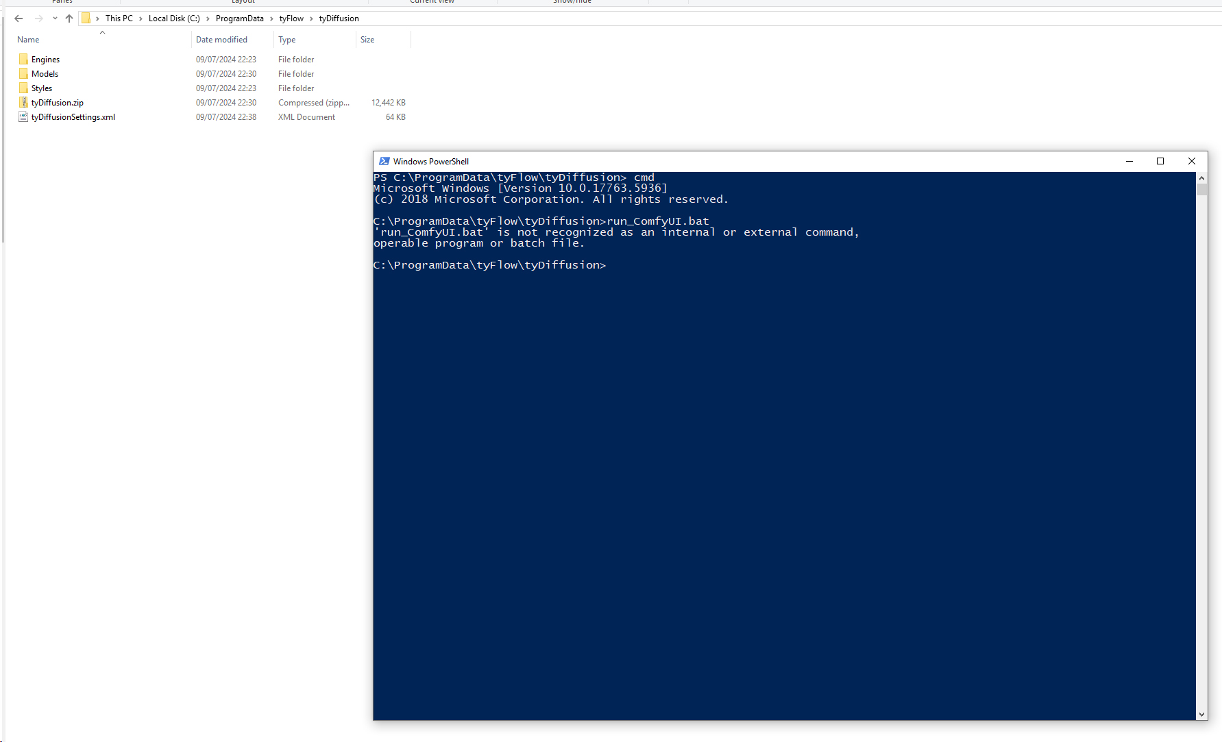Jump to Local Disk (C:) breadcrumb
This screenshot has height=742, width=1222.
click(x=174, y=18)
